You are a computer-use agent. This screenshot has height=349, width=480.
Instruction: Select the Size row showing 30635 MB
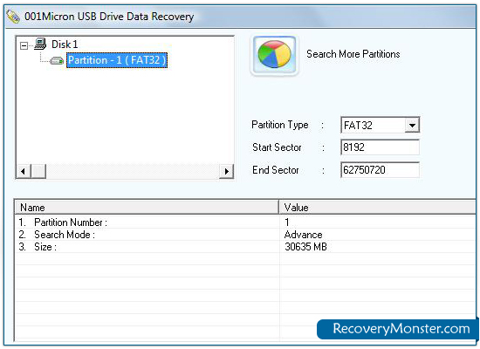[x=245, y=247]
